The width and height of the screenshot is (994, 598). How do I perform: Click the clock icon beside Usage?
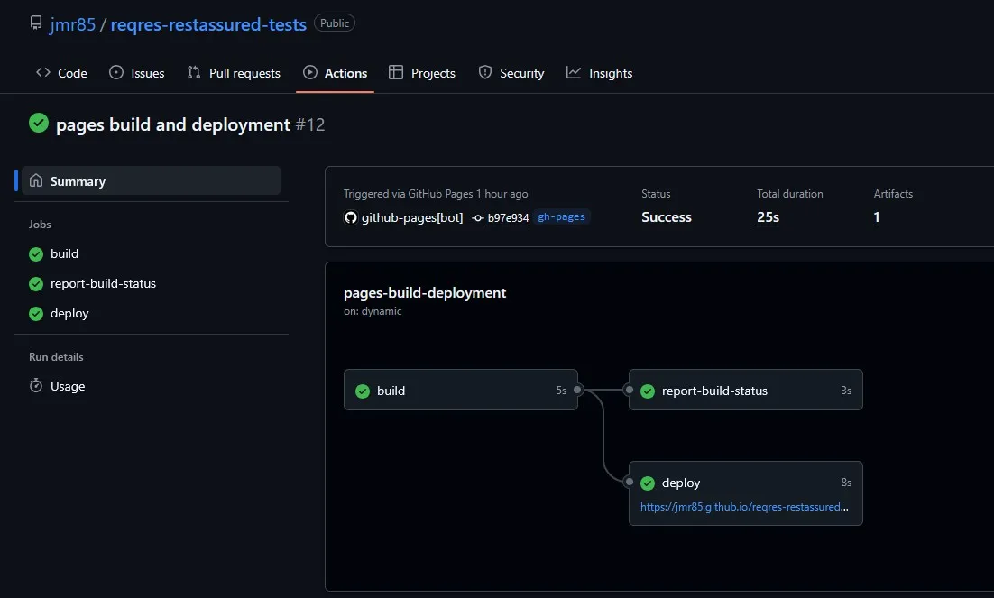[36, 386]
